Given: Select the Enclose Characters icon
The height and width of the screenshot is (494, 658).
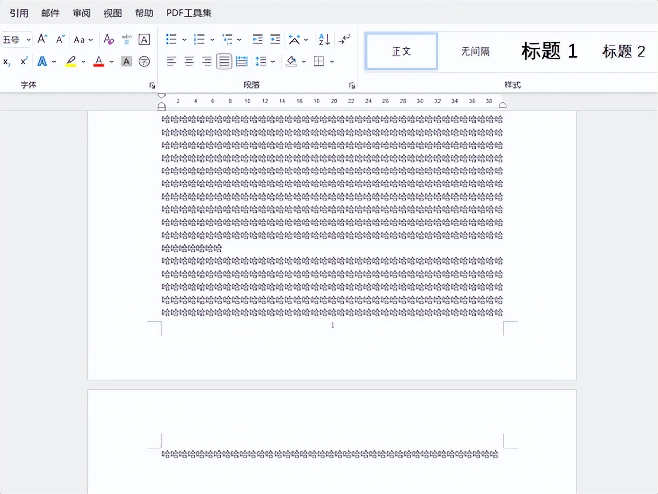Looking at the screenshot, I should (144, 61).
